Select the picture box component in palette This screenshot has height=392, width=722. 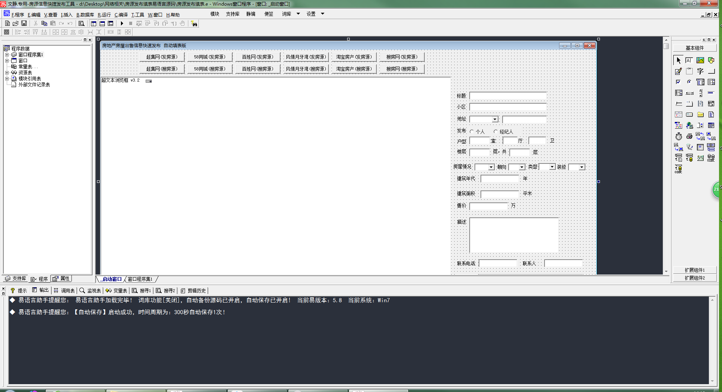(700, 60)
